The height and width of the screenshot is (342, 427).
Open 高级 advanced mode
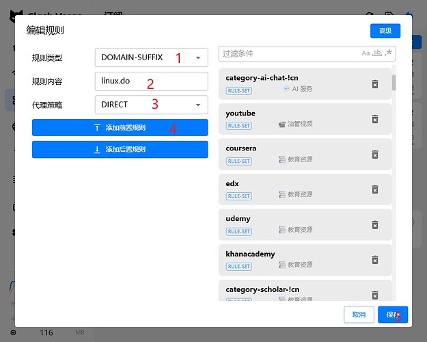pos(385,31)
